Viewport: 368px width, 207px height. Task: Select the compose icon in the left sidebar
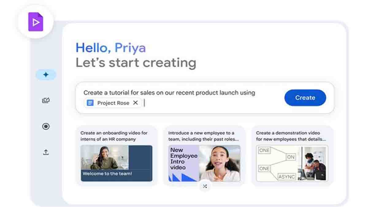[45, 100]
